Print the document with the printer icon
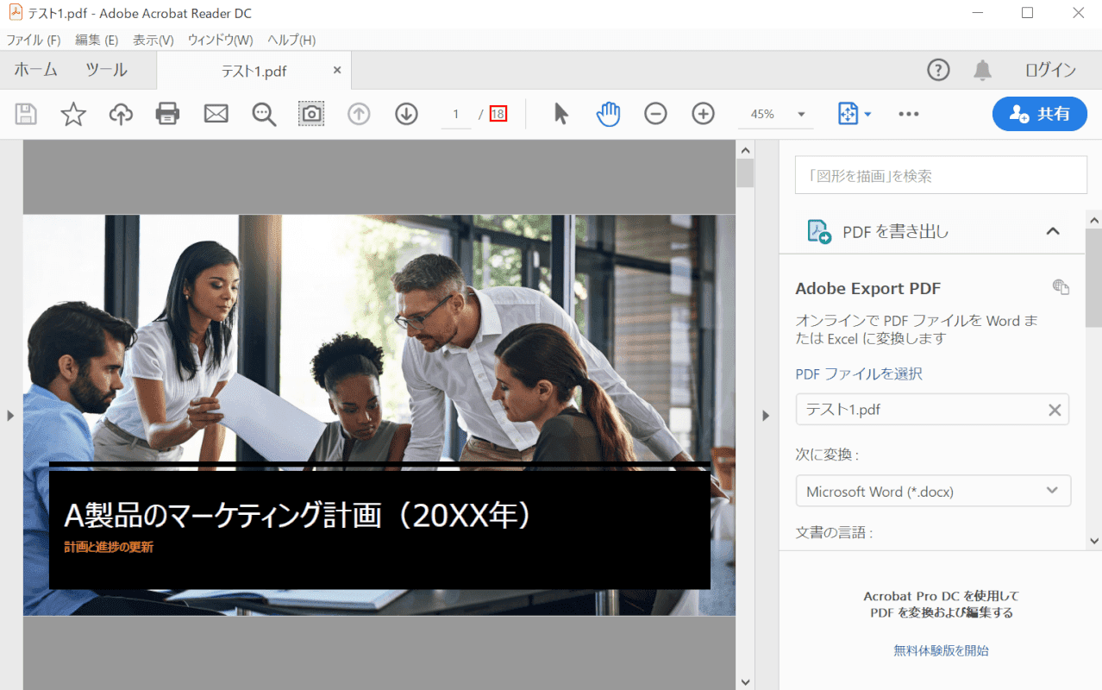Screen dimensions: 1102x690 point(167,114)
